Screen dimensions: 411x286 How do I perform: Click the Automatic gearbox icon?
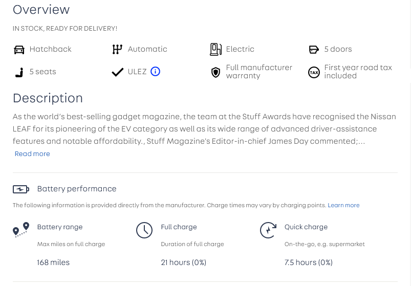117,50
